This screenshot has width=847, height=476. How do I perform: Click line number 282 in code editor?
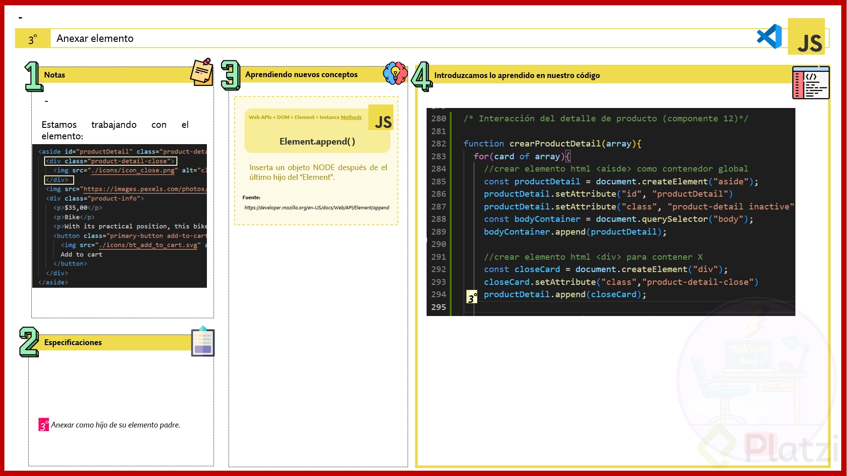click(x=438, y=144)
